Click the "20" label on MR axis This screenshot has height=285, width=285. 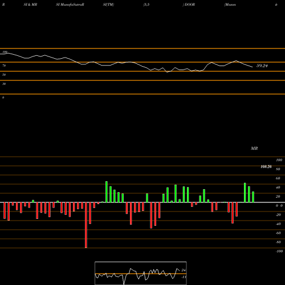278,197
